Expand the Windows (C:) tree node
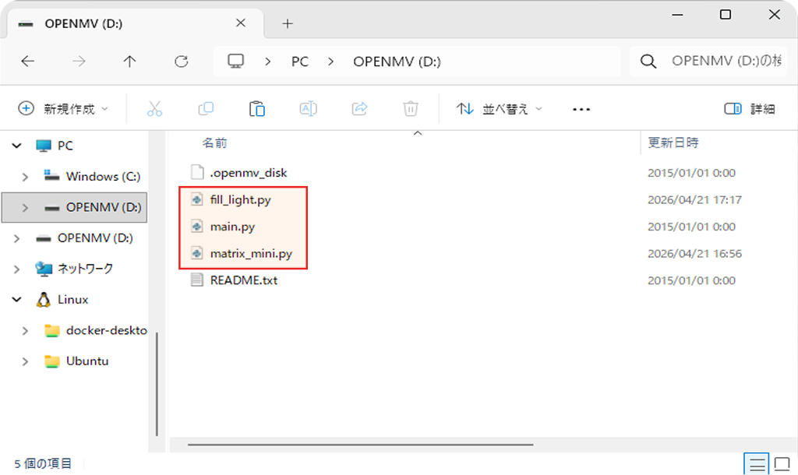The image size is (798, 475). click(25, 177)
